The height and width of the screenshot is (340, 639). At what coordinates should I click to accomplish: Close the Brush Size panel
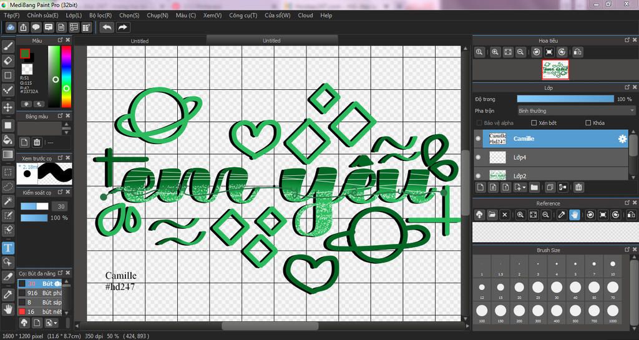pos(635,250)
